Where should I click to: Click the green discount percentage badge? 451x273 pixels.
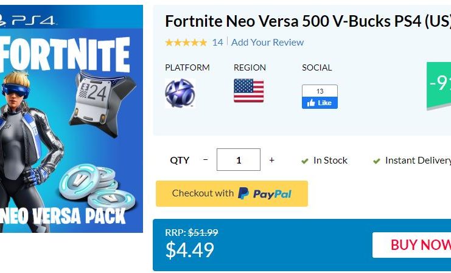(439, 85)
